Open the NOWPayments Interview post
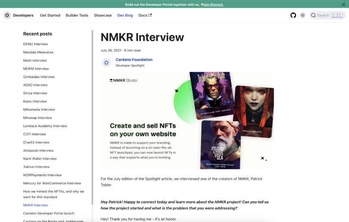The image size is (349, 222). point(42,175)
